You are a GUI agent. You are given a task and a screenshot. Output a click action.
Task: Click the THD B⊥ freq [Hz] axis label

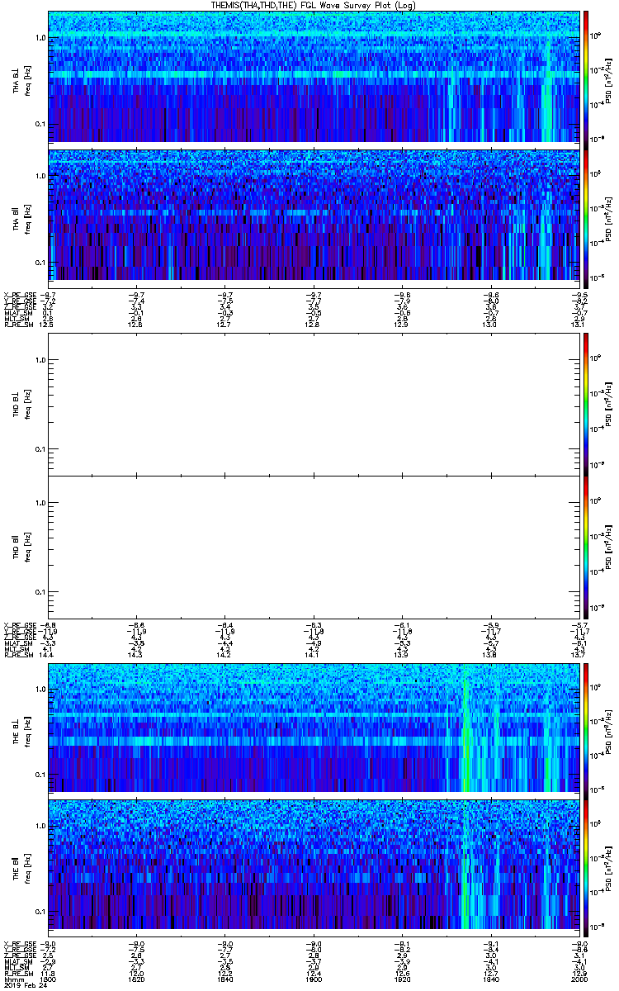tap(26, 404)
